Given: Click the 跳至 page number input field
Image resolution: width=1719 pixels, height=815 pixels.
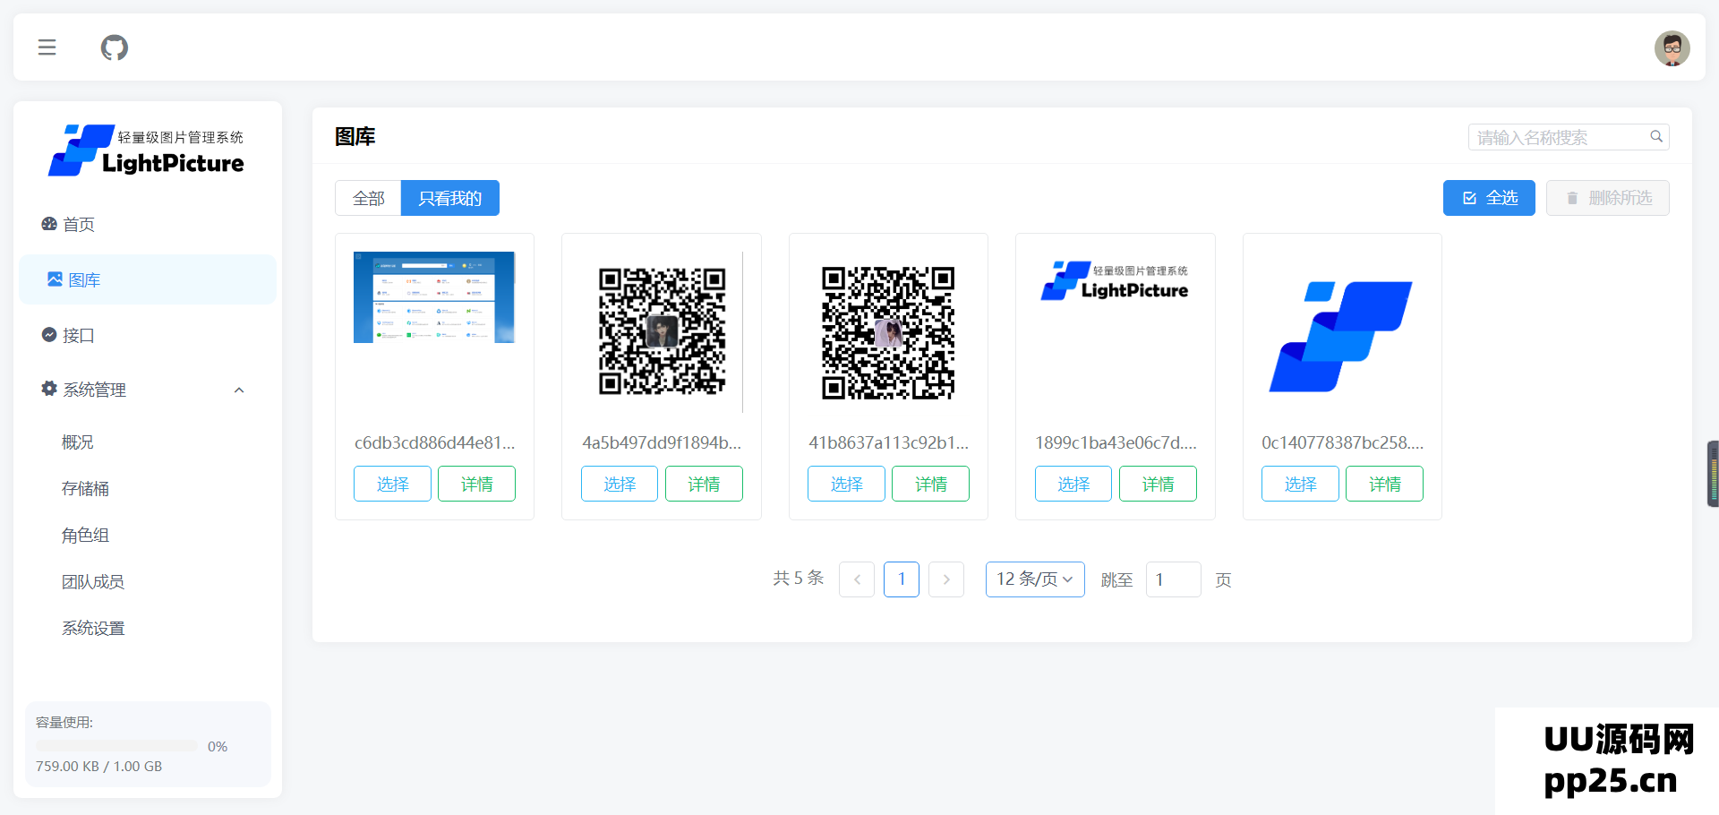Looking at the screenshot, I should 1173,579.
